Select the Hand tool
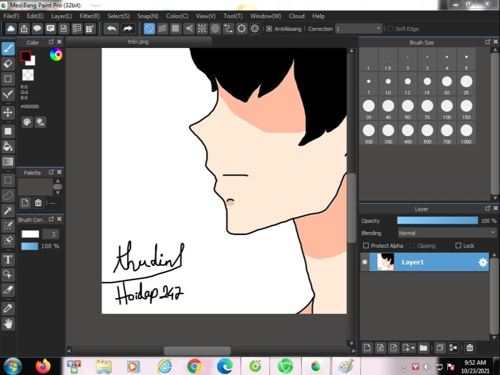Image resolution: width=500 pixels, height=375 pixels. [x=8, y=324]
